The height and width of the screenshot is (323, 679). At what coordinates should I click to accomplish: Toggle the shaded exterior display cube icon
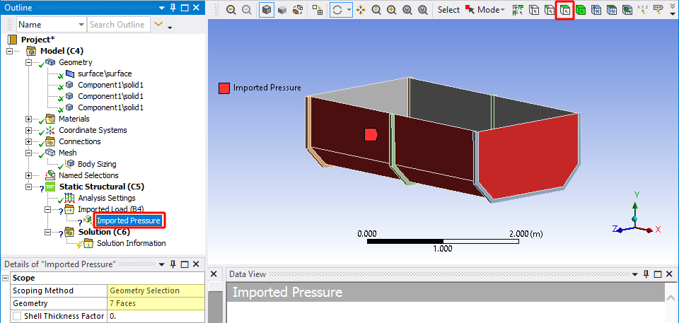(x=267, y=10)
